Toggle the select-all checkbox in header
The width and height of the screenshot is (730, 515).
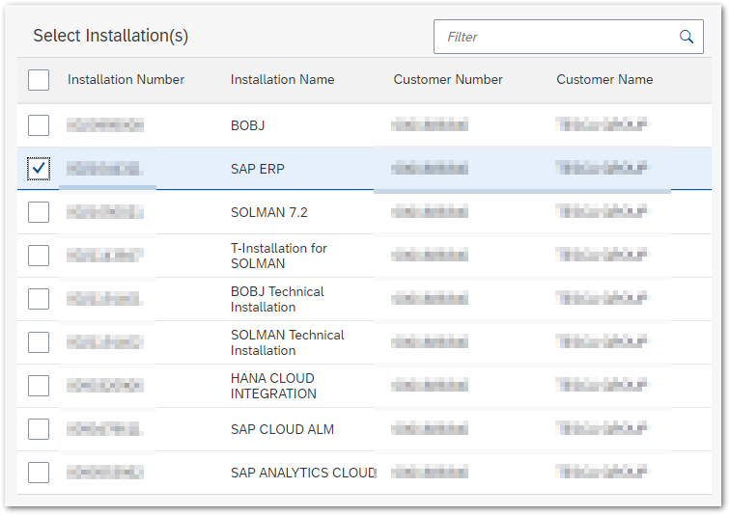[39, 80]
